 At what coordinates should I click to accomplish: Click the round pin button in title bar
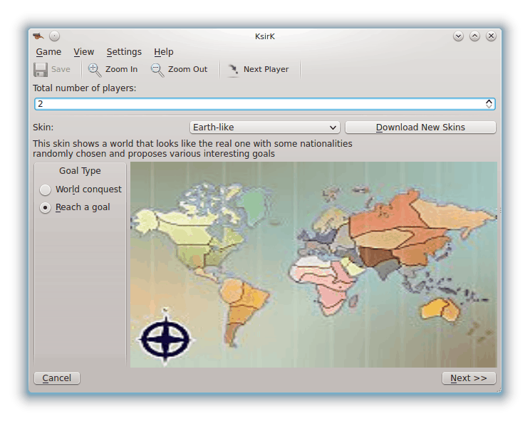(54, 36)
